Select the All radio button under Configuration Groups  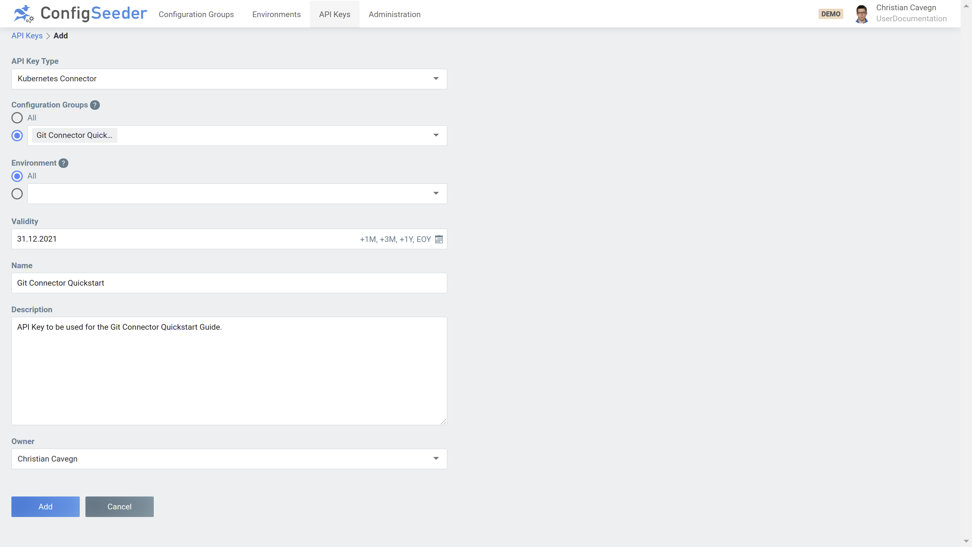(x=17, y=118)
